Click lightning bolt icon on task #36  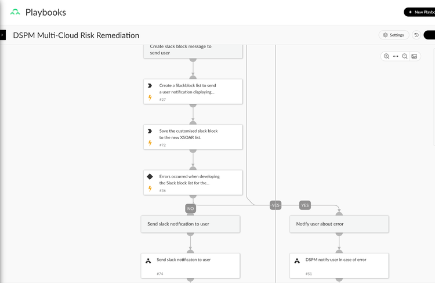150,188
